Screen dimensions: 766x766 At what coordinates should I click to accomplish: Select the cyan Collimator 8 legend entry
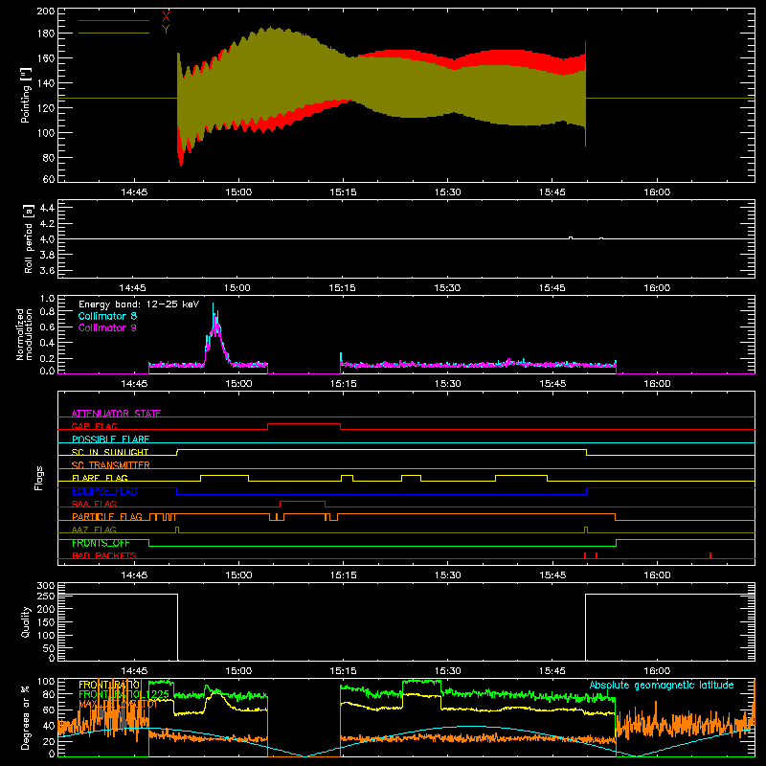107,316
